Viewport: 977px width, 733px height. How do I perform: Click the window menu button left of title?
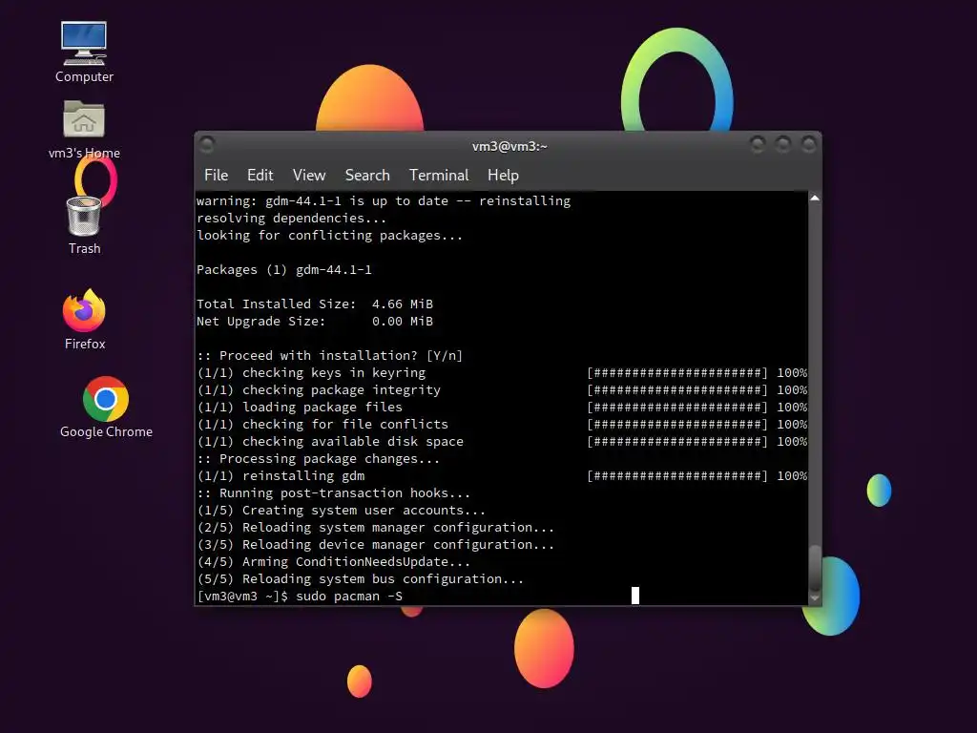207,145
